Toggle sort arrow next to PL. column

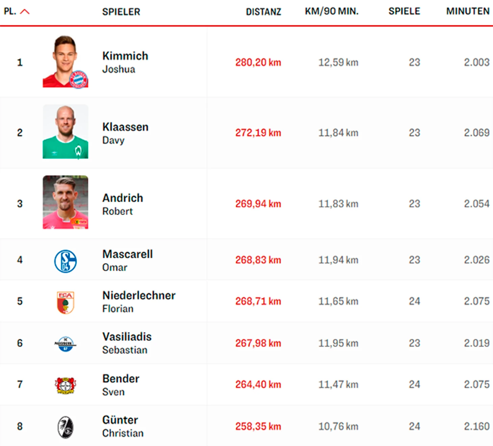[x=25, y=12]
